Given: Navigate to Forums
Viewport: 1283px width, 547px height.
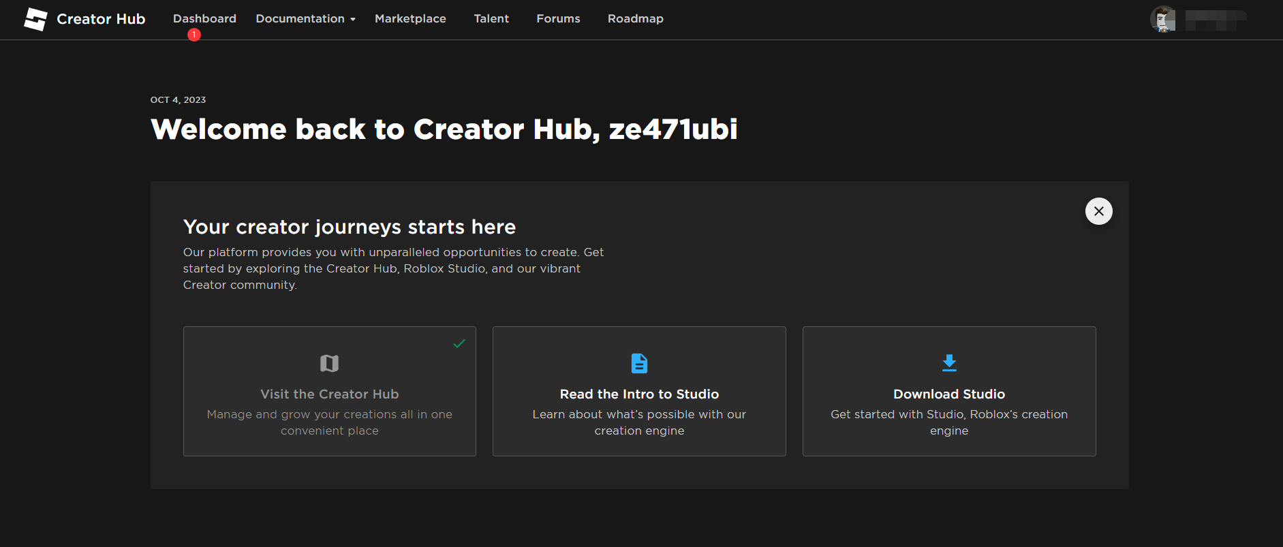Looking at the screenshot, I should [x=558, y=18].
